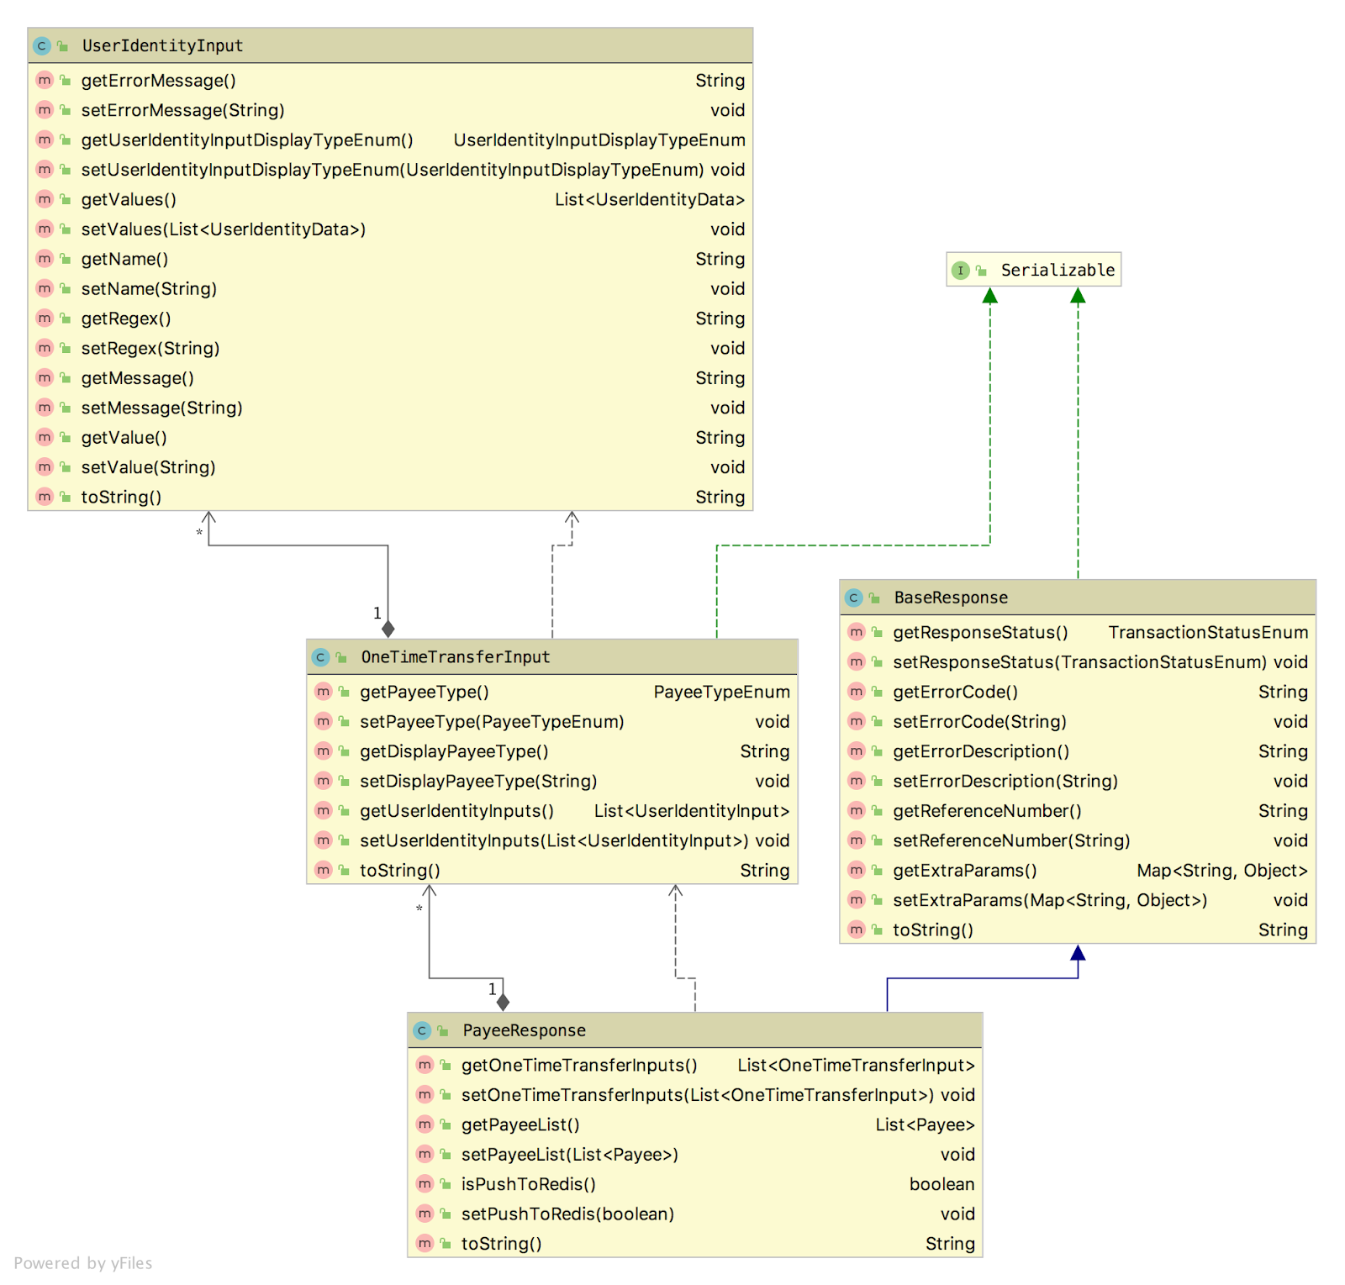Click the method icon beside getPayeeType()
The height and width of the screenshot is (1285, 1345).
324,692
